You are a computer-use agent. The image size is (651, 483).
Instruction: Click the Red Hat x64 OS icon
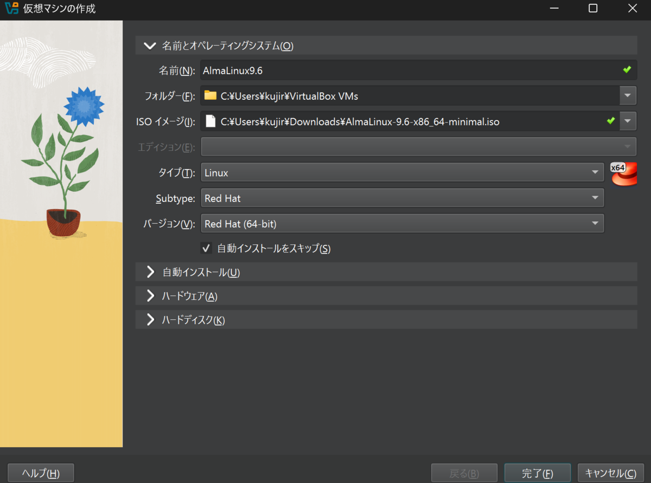point(624,173)
